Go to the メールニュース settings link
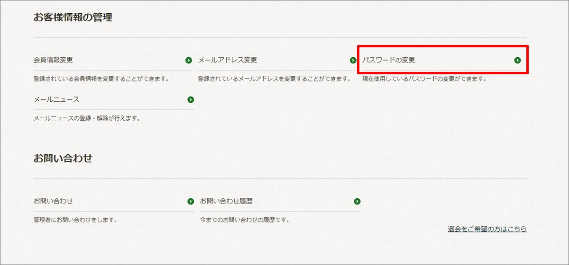The height and width of the screenshot is (265, 569). 56,99
